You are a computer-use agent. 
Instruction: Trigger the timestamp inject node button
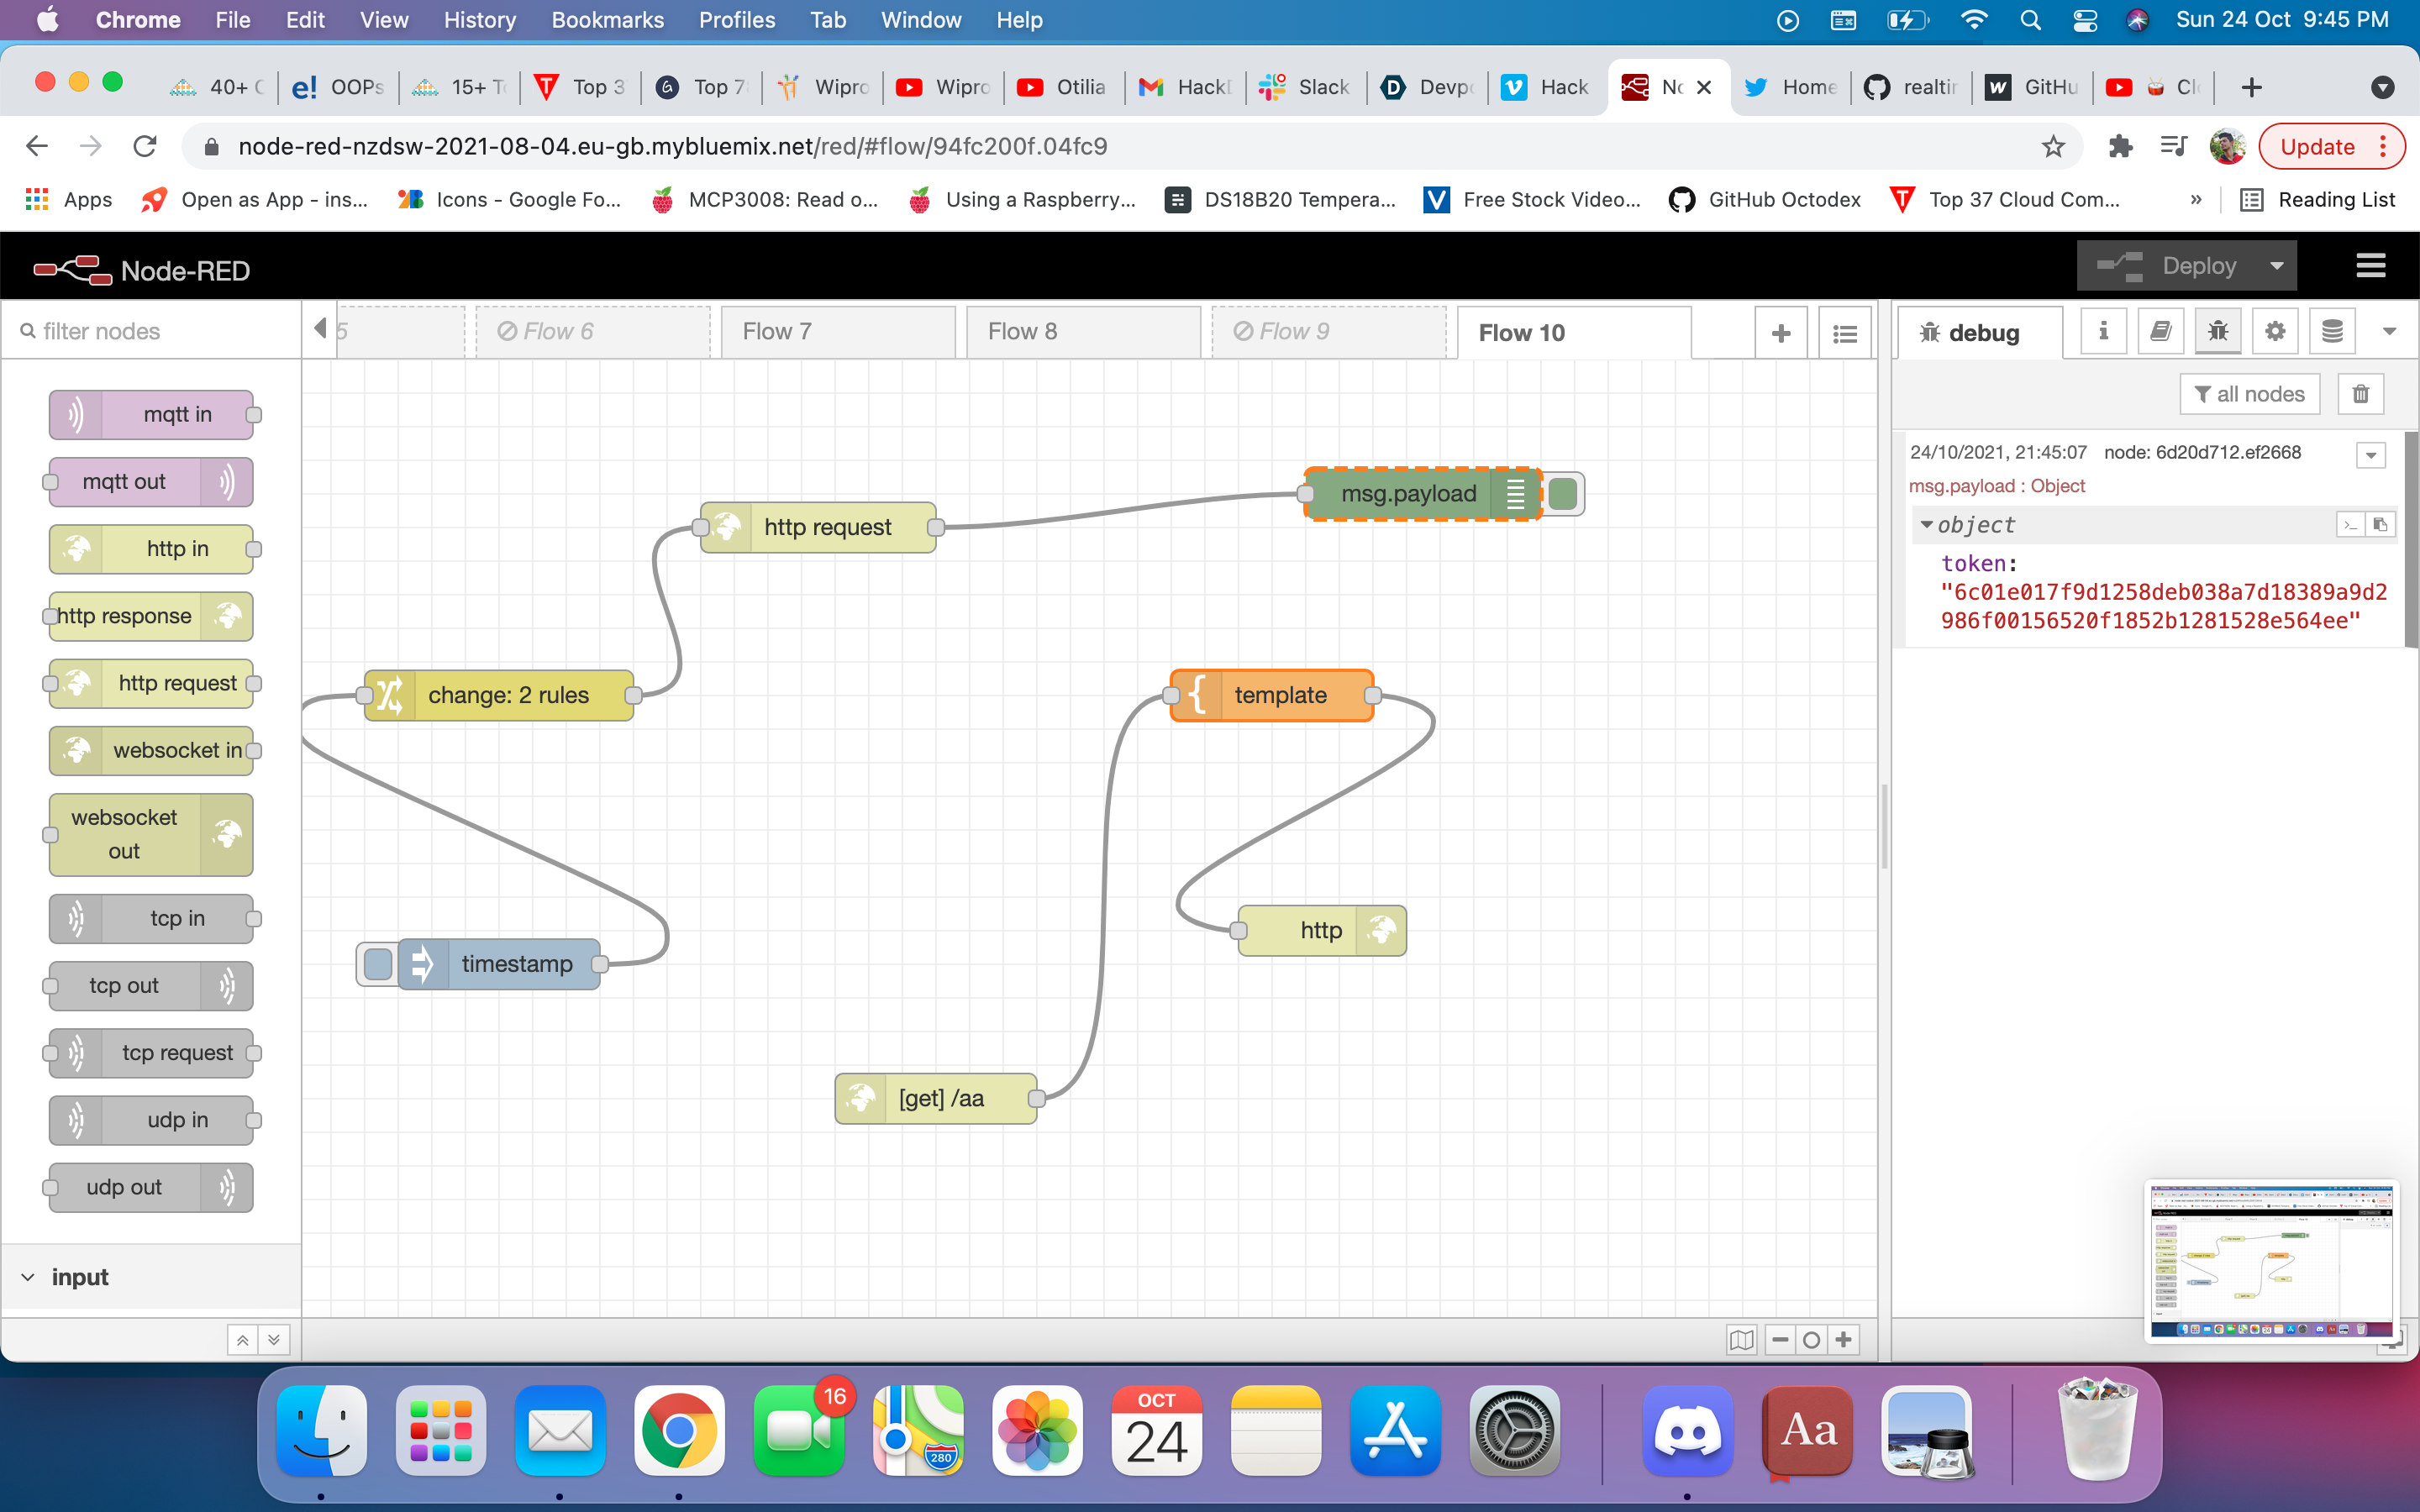click(x=378, y=964)
